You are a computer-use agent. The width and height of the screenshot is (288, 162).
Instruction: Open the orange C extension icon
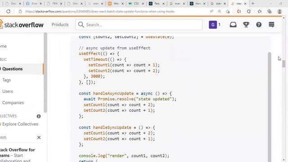point(239,11)
